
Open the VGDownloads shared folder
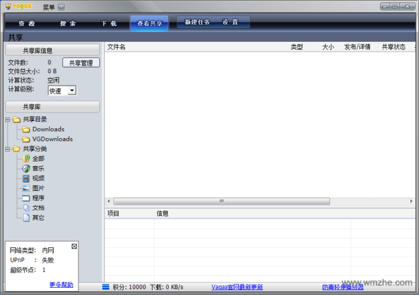[x=52, y=139]
